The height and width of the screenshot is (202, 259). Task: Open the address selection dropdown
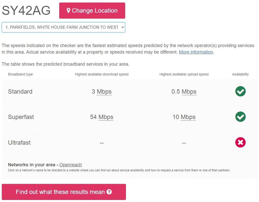[x=63, y=27]
